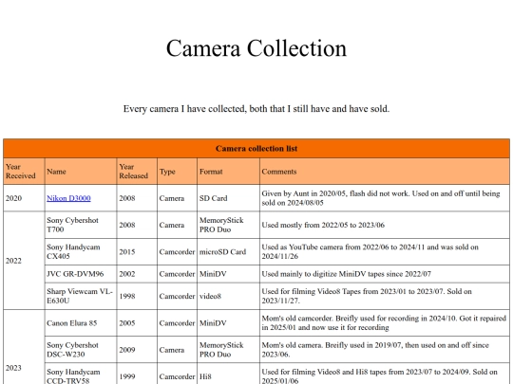Click release year 2005 for Canon Elura 85
Image resolution: width=513 pixels, height=384 pixels.
tap(137, 323)
